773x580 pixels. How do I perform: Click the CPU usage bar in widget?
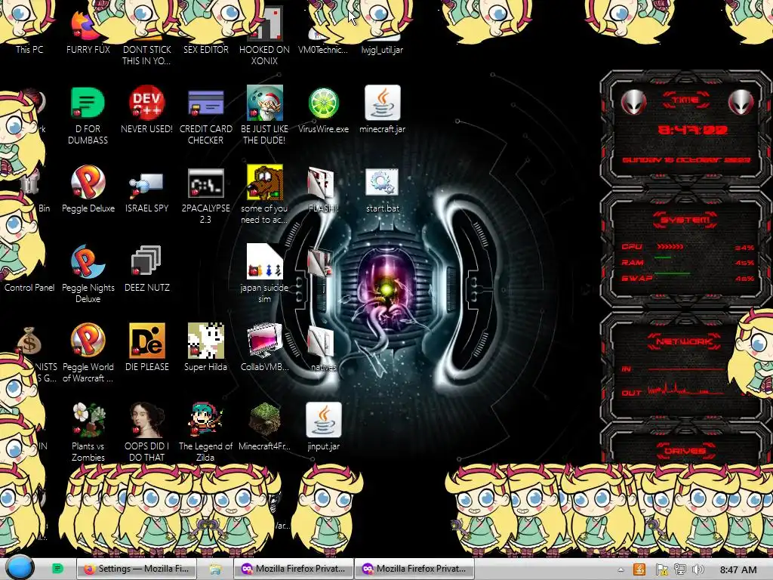[x=670, y=247]
